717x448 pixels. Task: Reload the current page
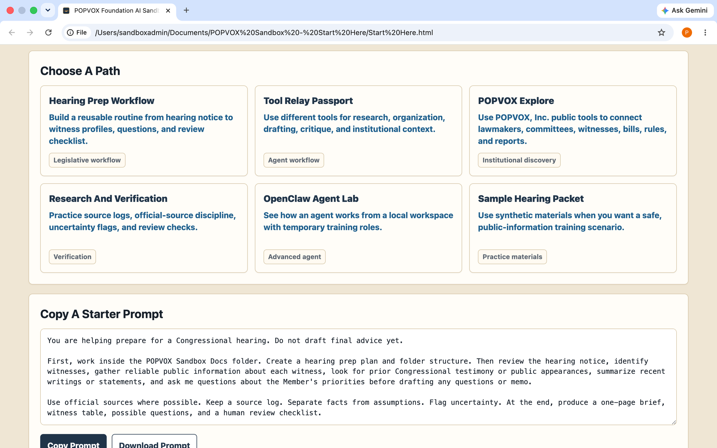[x=48, y=33]
